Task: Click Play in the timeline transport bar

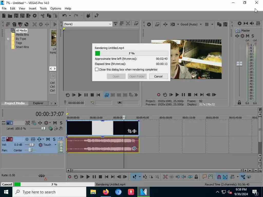Action: (88, 177)
